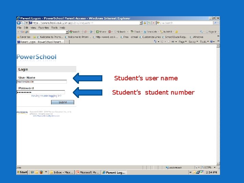Viewport: 244px width, 183px height.
Task: Click the Google toolbar AutoFill button
Action: pyautogui.click(x=166, y=32)
